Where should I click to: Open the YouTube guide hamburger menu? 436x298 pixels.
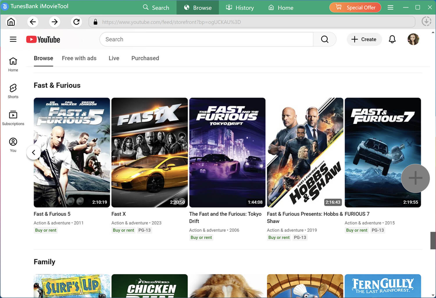coord(13,39)
